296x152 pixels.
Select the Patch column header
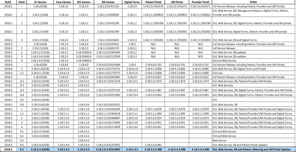click(22, 2)
